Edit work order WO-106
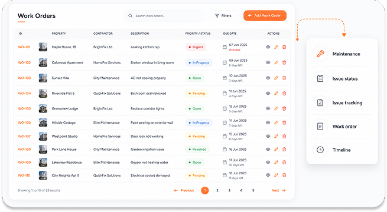This screenshot has height=212, width=387. pos(276,122)
